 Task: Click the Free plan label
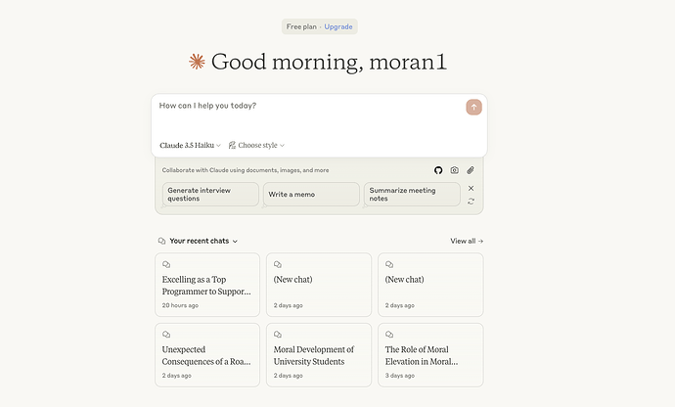301,26
